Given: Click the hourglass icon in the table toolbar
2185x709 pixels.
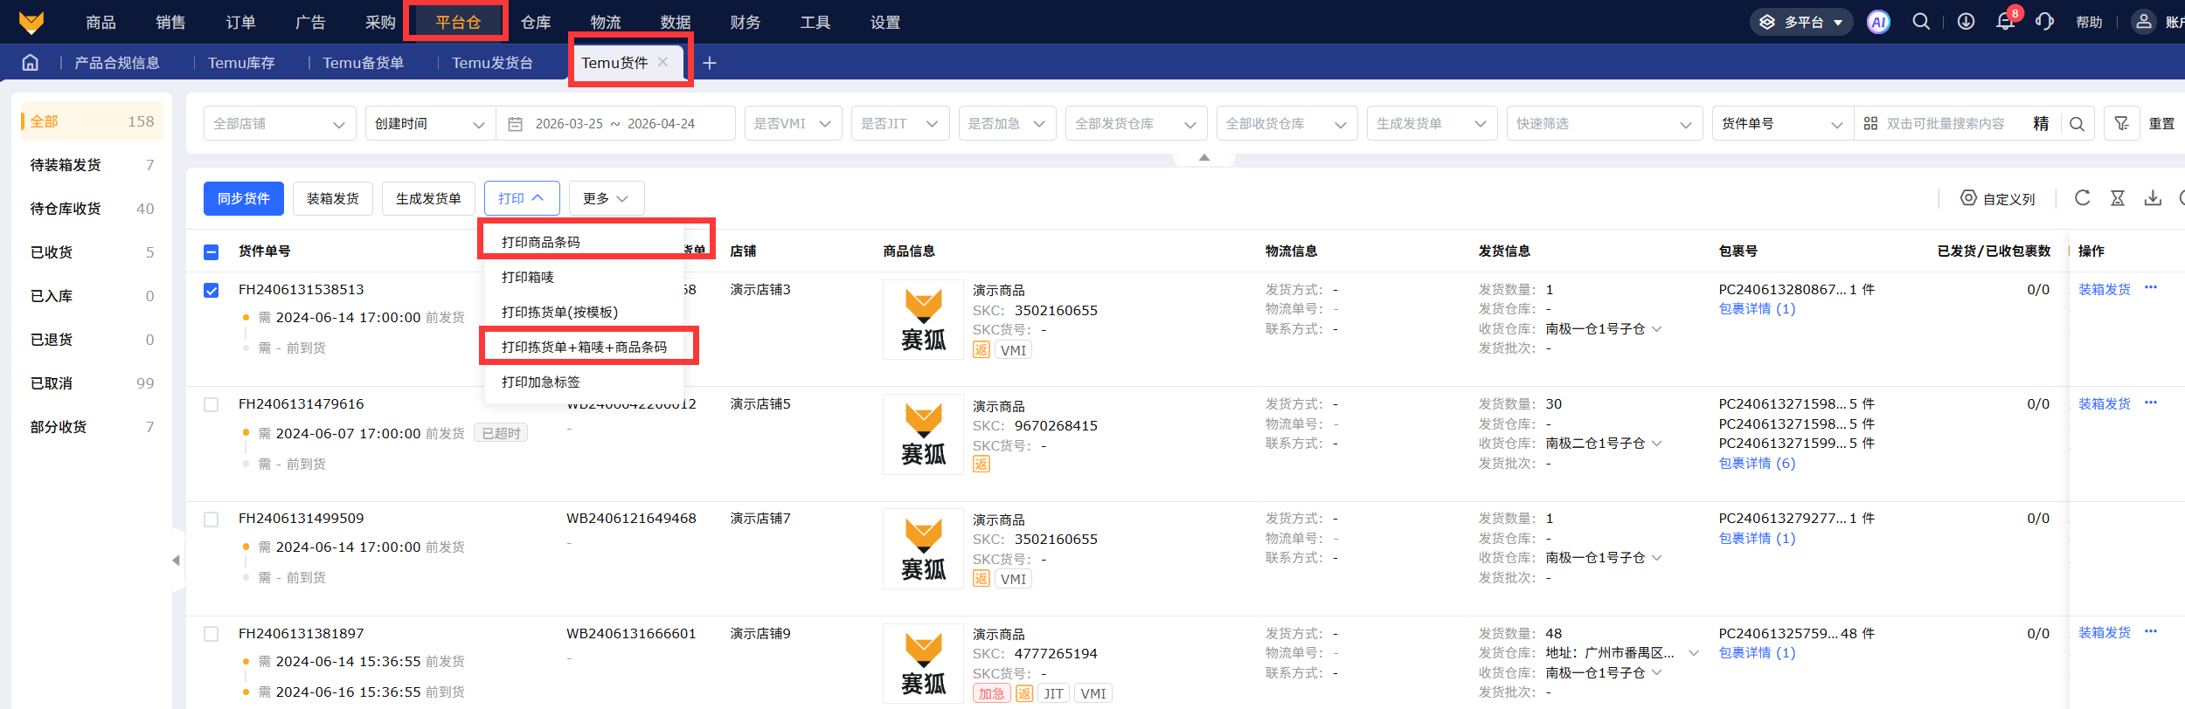Looking at the screenshot, I should pyautogui.click(x=2118, y=198).
